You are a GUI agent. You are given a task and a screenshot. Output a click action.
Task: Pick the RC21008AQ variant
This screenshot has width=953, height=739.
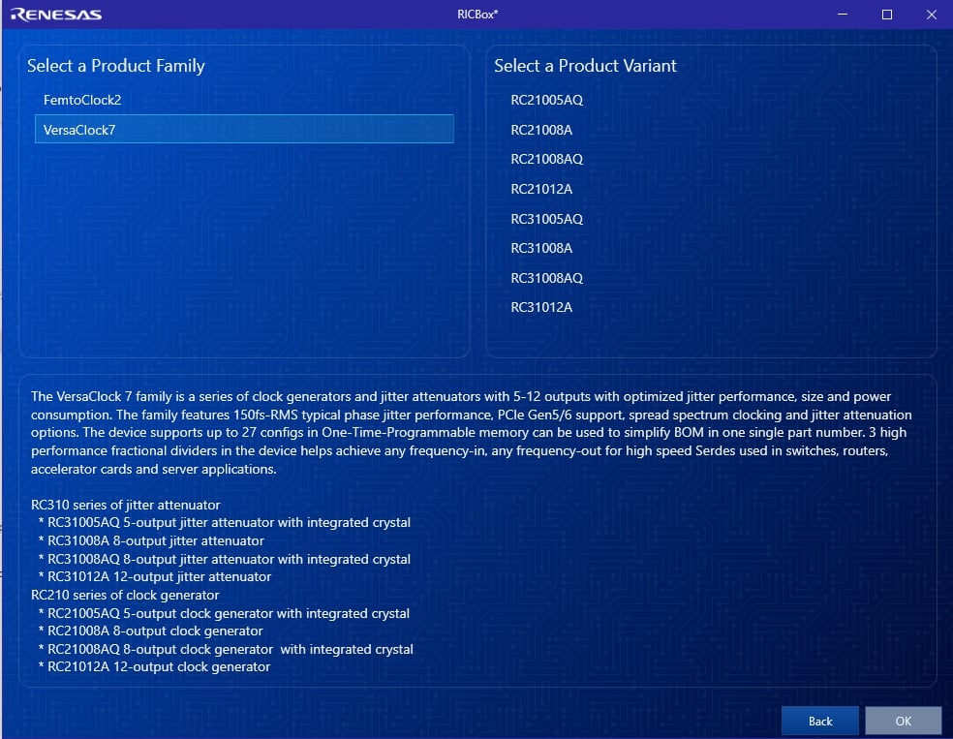pyautogui.click(x=547, y=159)
